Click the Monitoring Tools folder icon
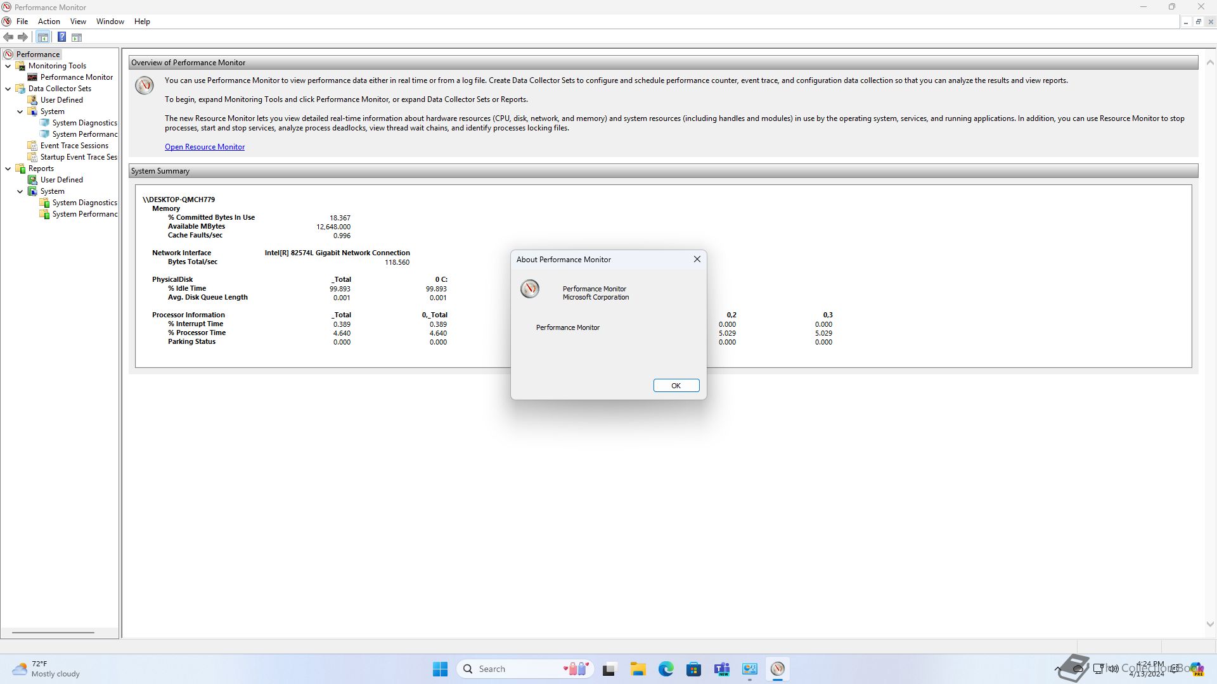Viewport: 1217px width, 684px height. coord(20,66)
